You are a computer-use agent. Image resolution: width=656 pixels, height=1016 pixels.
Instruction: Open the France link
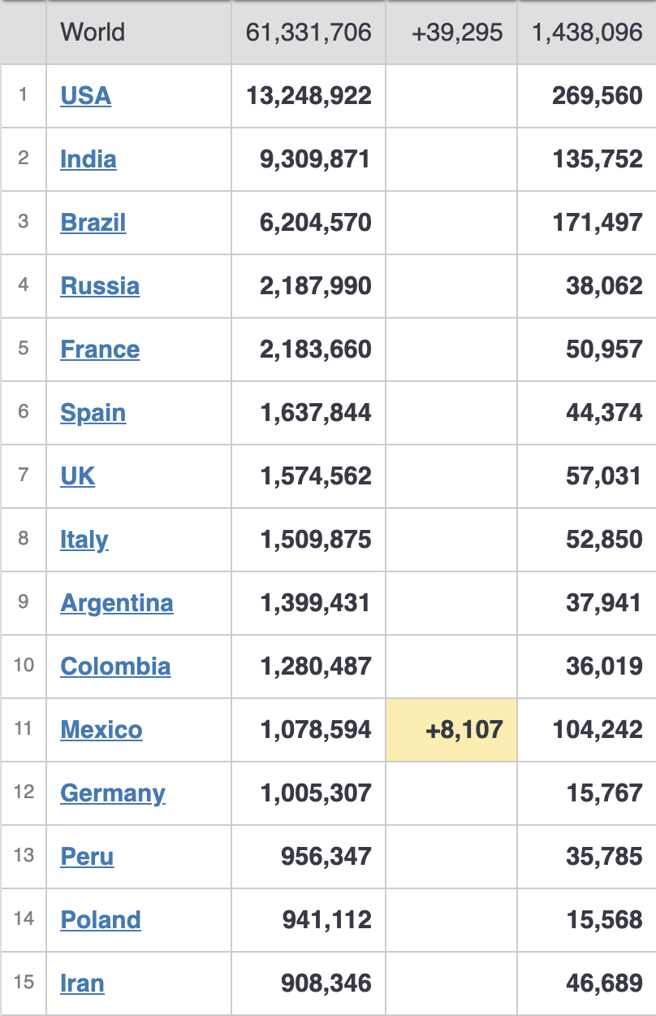coord(99,350)
